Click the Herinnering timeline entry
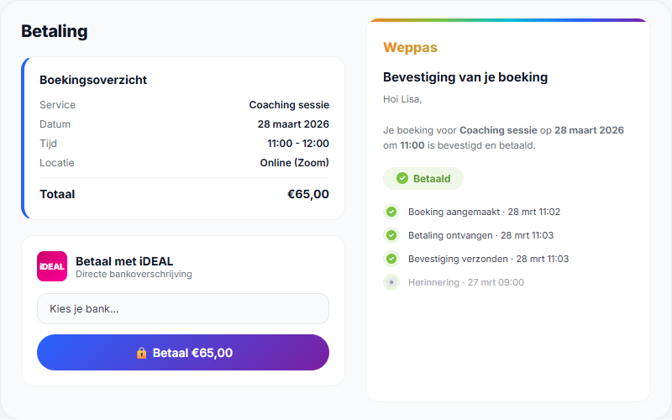 coord(465,282)
